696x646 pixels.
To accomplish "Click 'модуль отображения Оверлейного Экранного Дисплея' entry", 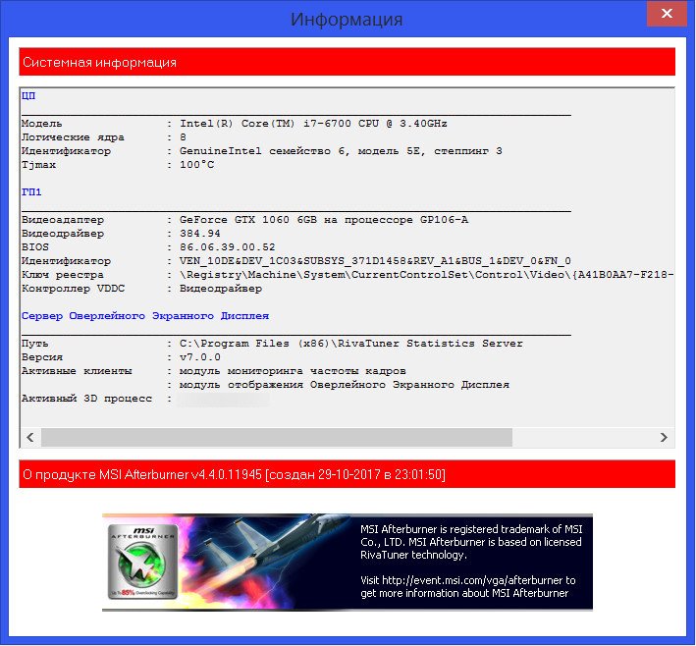I will [x=344, y=385].
